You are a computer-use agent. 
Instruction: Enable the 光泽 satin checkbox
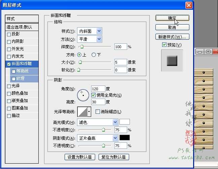coord(9,86)
